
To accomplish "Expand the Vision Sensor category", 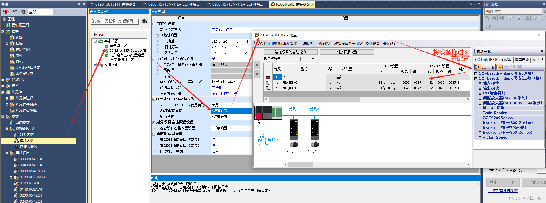I will coord(480,138).
